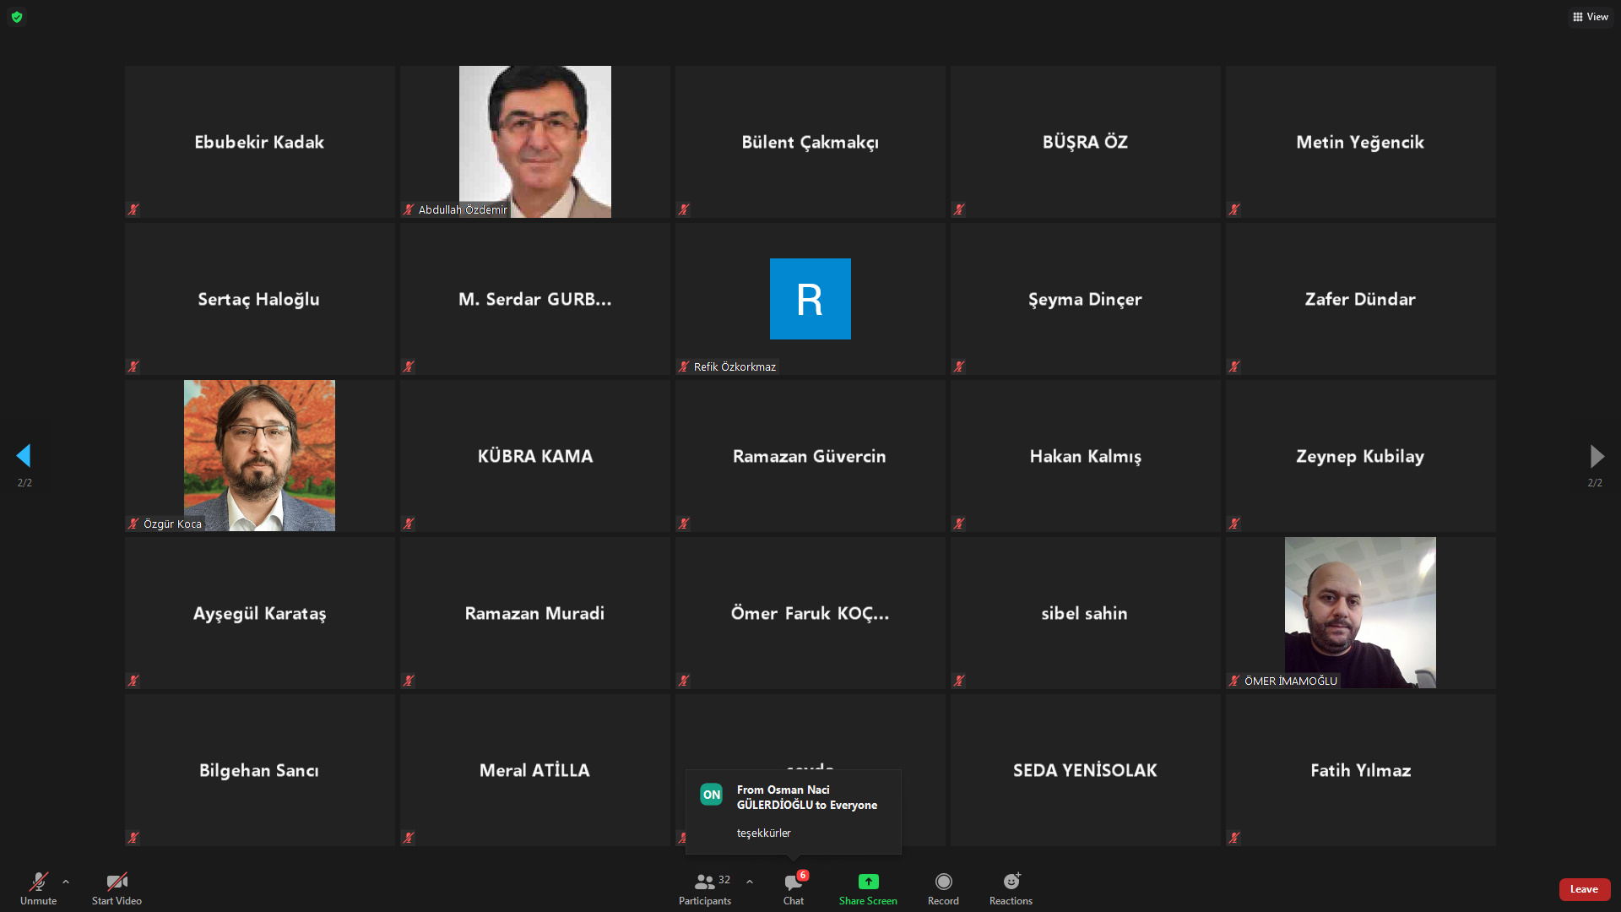Screen dimensions: 1621x912
Task: Click the muted mic icon on Ebubekir Kadak's tile
Action: [x=133, y=209]
